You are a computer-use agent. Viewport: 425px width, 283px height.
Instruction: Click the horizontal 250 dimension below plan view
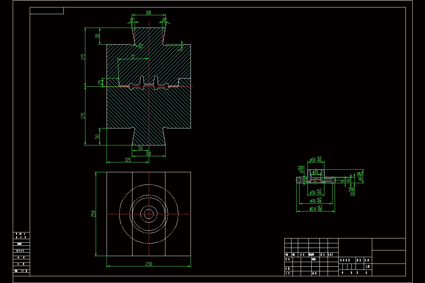tap(149, 264)
